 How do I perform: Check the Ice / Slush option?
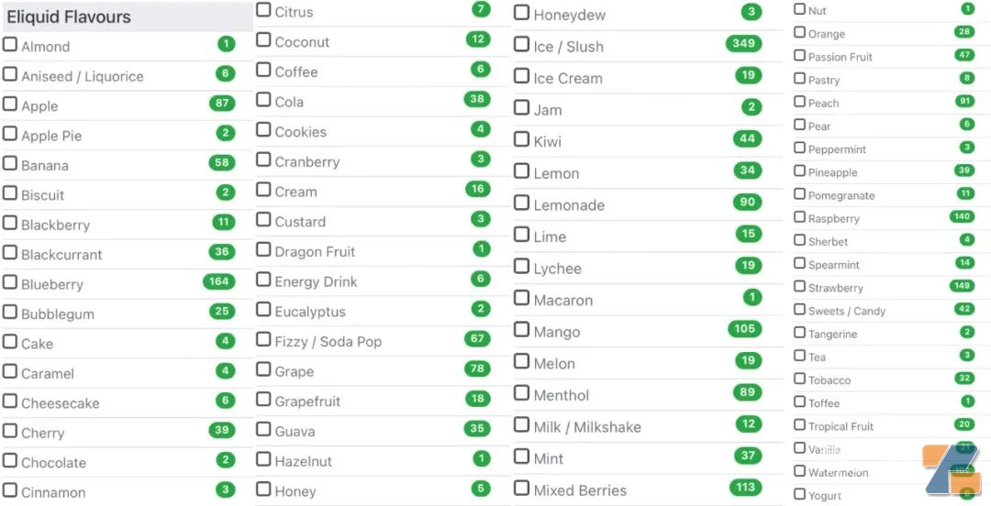click(x=521, y=45)
